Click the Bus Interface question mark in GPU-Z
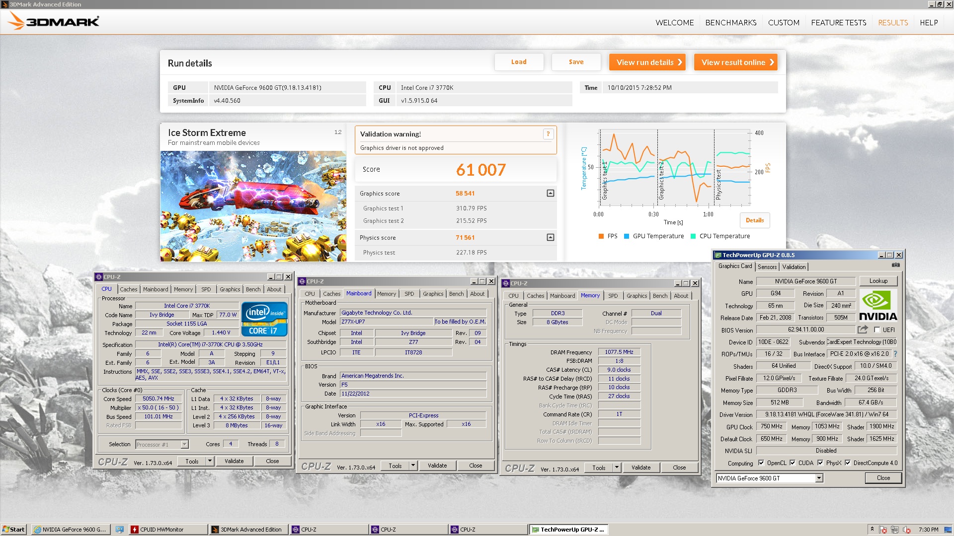This screenshot has width=954, height=536. (x=895, y=354)
